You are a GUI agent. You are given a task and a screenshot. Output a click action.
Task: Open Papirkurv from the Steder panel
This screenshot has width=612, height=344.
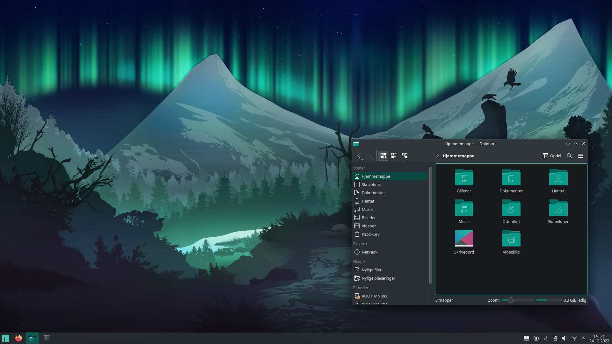click(370, 234)
